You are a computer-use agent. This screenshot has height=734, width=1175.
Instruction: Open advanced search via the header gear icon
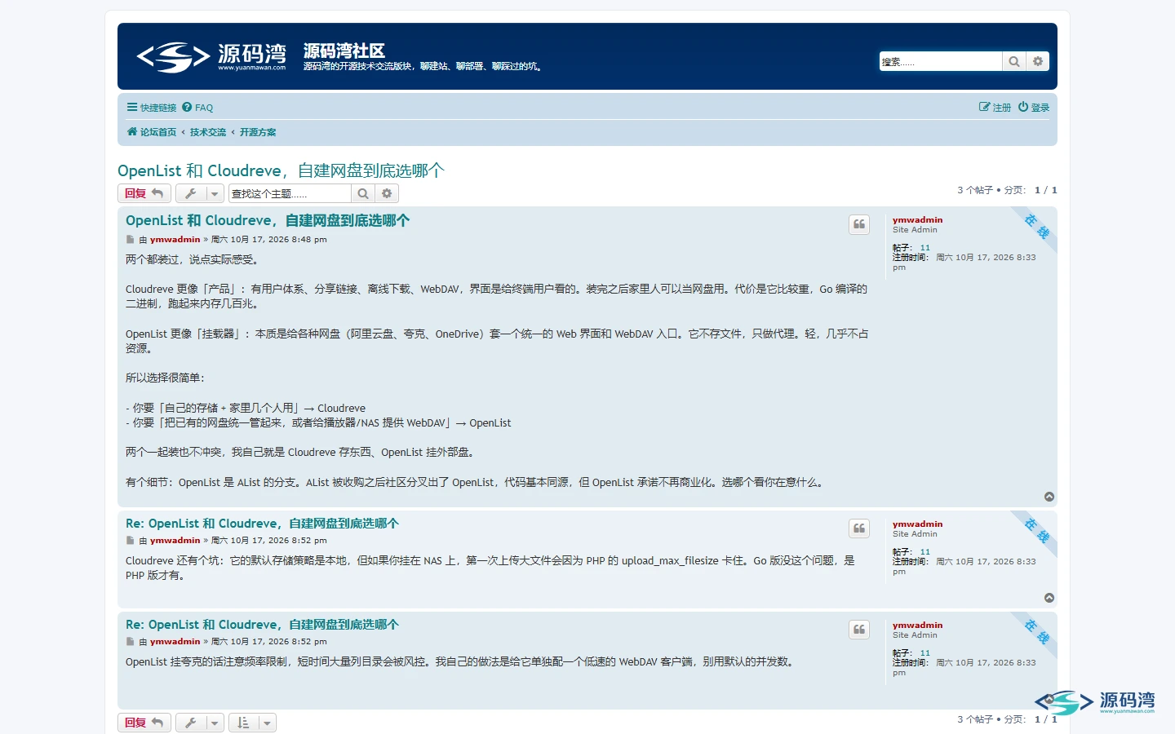[x=1038, y=61]
